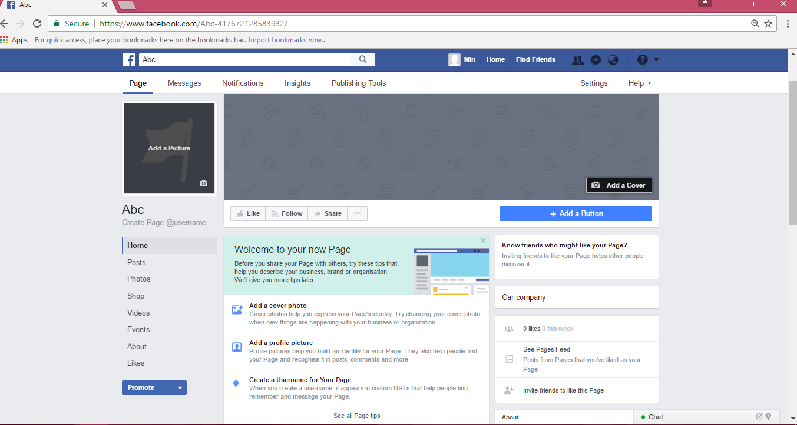
Task: Open the three-dots more options button
Action: tap(357, 213)
